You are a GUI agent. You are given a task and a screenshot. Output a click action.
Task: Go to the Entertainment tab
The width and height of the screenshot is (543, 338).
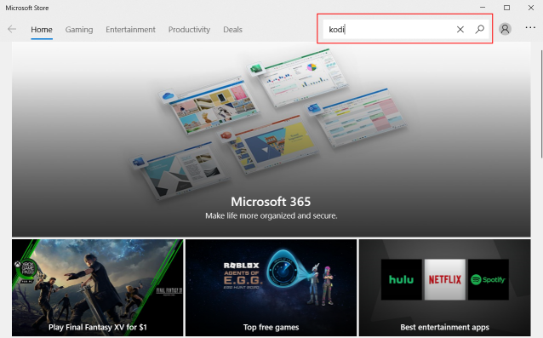tap(130, 30)
